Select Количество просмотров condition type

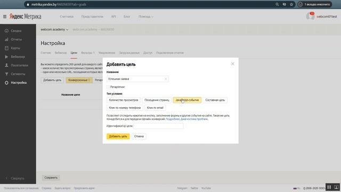coord(124,100)
